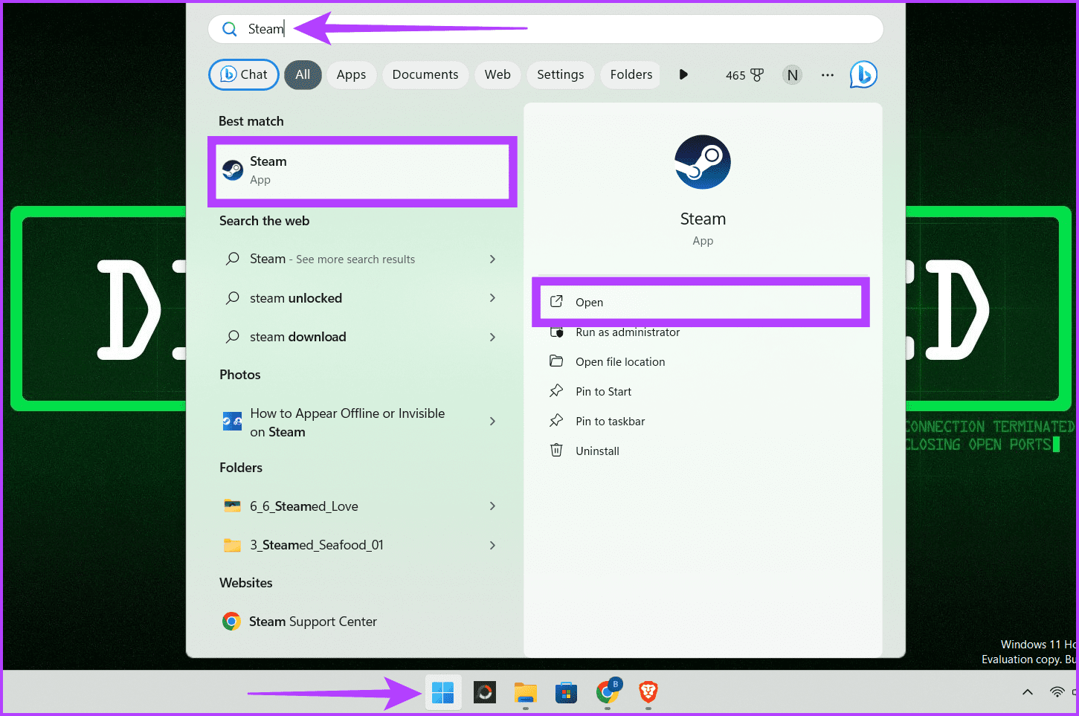Open the three-dots more options menu
1079x716 pixels.
pyautogui.click(x=827, y=75)
